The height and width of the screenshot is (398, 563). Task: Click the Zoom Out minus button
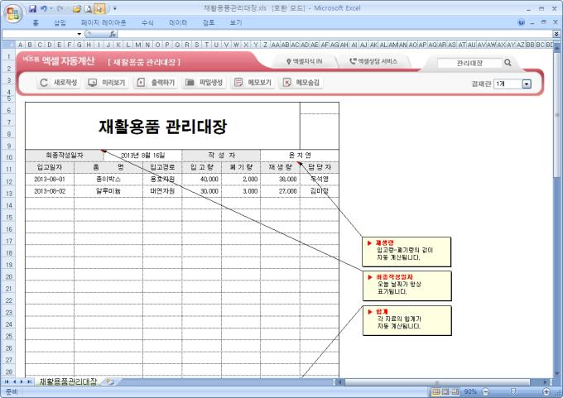pyautogui.click(x=485, y=391)
